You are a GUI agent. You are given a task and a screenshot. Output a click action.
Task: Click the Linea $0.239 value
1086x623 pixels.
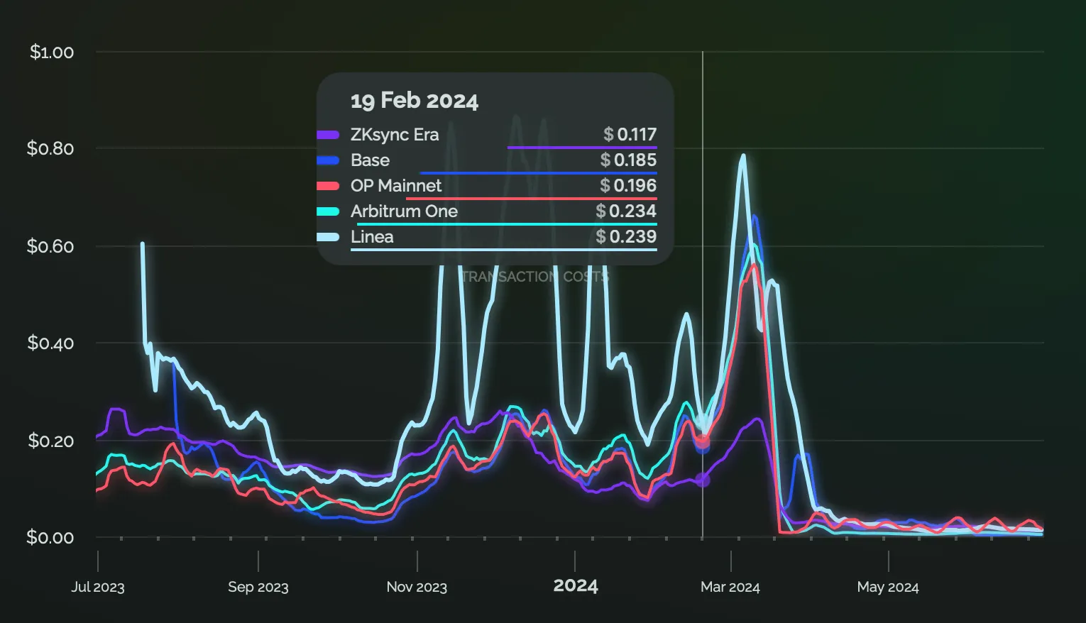click(626, 237)
